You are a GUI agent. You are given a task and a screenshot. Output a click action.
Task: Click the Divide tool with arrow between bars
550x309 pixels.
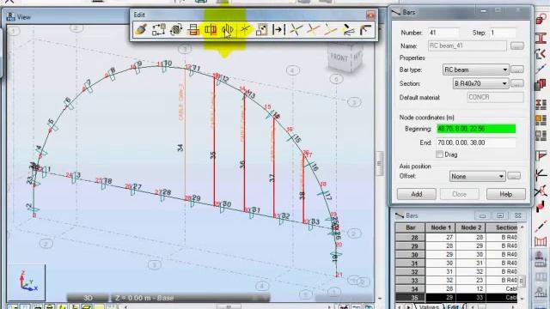point(278,29)
